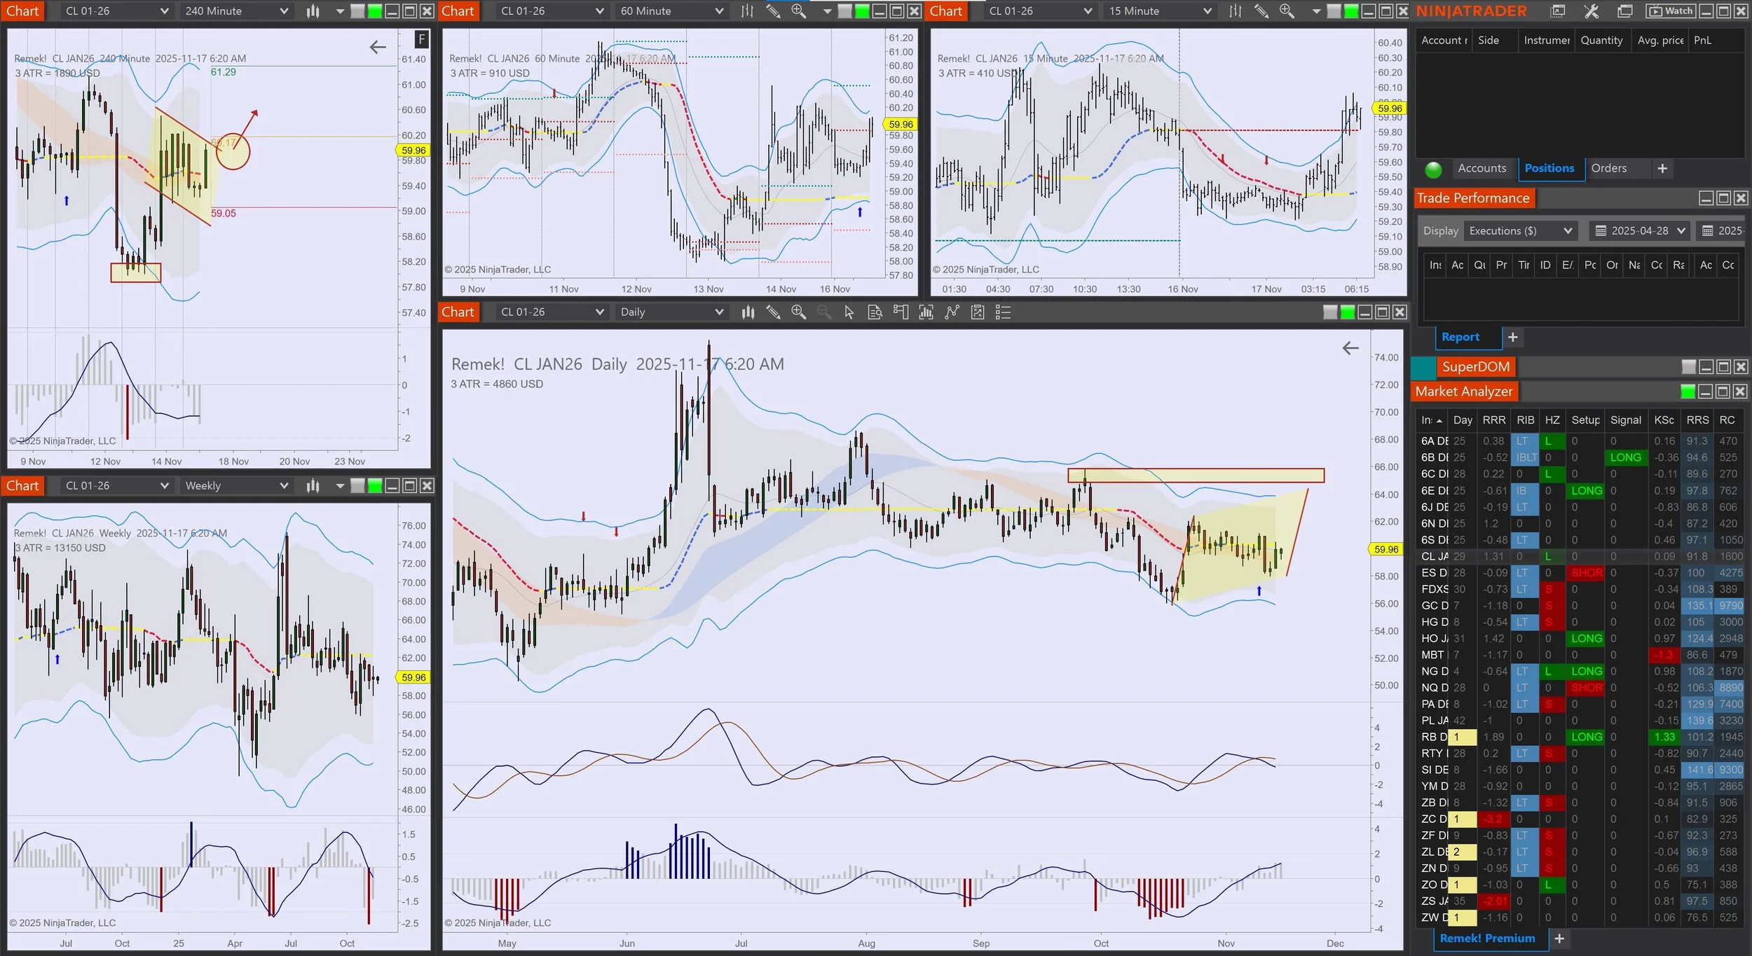
Task: Open drawing tools pencil in 60 Minute chart
Action: point(772,11)
